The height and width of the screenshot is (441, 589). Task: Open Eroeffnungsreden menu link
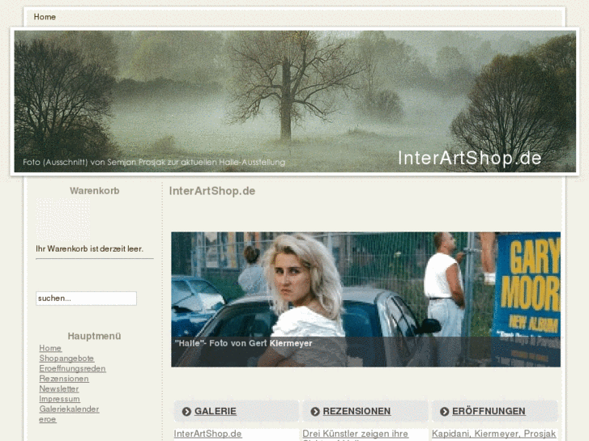tap(72, 368)
